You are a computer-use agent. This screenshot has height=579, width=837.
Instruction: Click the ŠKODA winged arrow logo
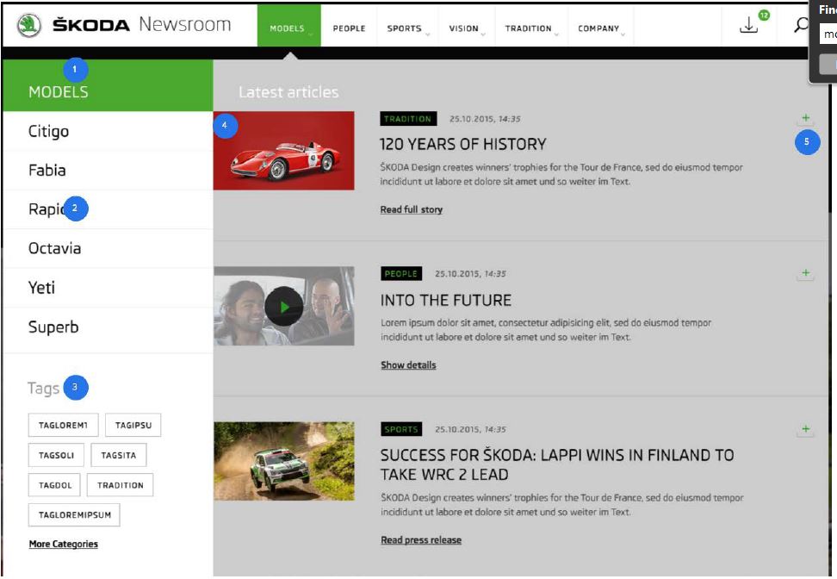tap(28, 25)
